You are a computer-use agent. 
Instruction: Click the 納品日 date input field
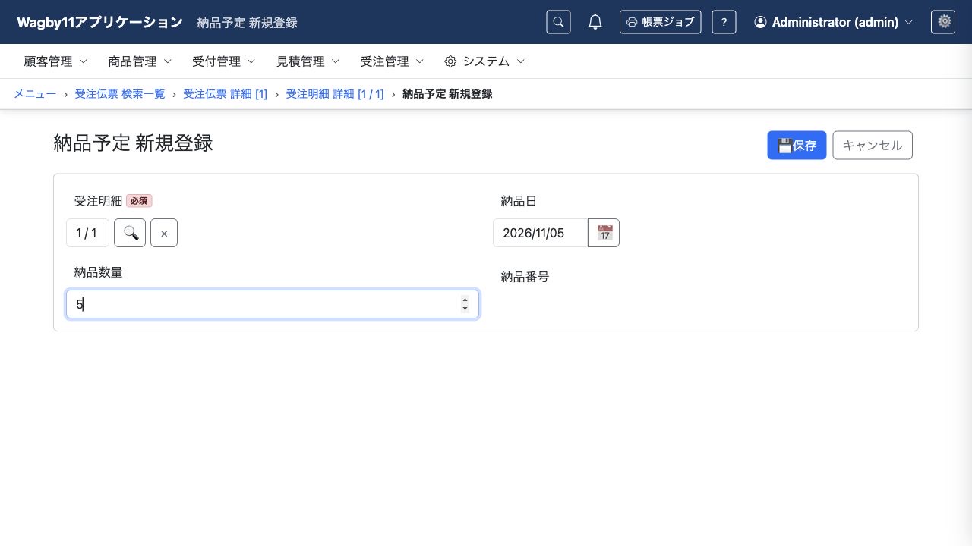541,233
